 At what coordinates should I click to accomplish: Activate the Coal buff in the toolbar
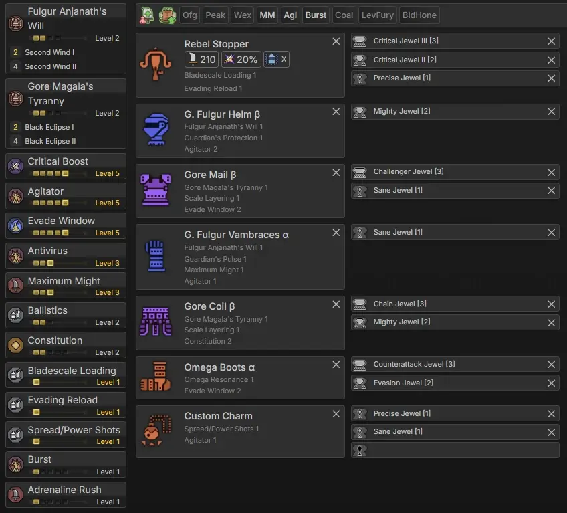pos(344,15)
